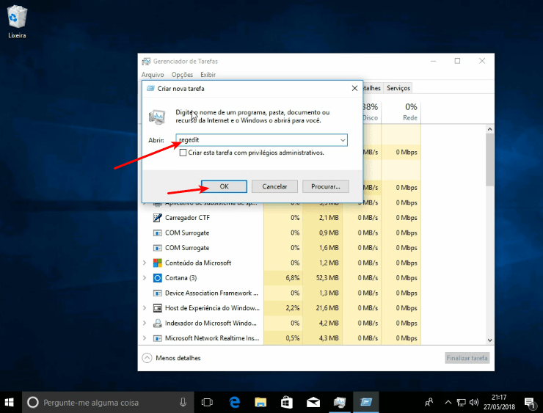Image resolution: width=543 pixels, height=413 pixels.
Task: Open the Opções menu
Action: (x=182, y=75)
